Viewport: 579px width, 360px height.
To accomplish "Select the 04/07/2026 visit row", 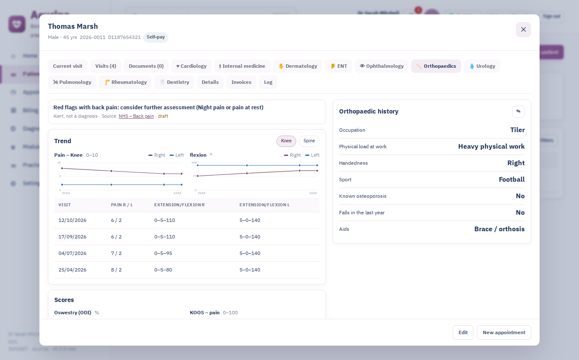I will pyautogui.click(x=187, y=253).
